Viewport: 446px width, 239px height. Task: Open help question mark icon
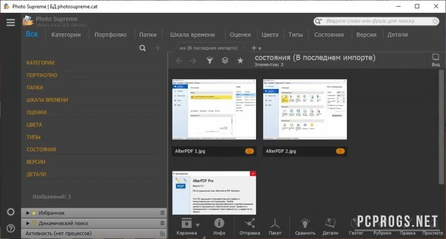pos(11,228)
